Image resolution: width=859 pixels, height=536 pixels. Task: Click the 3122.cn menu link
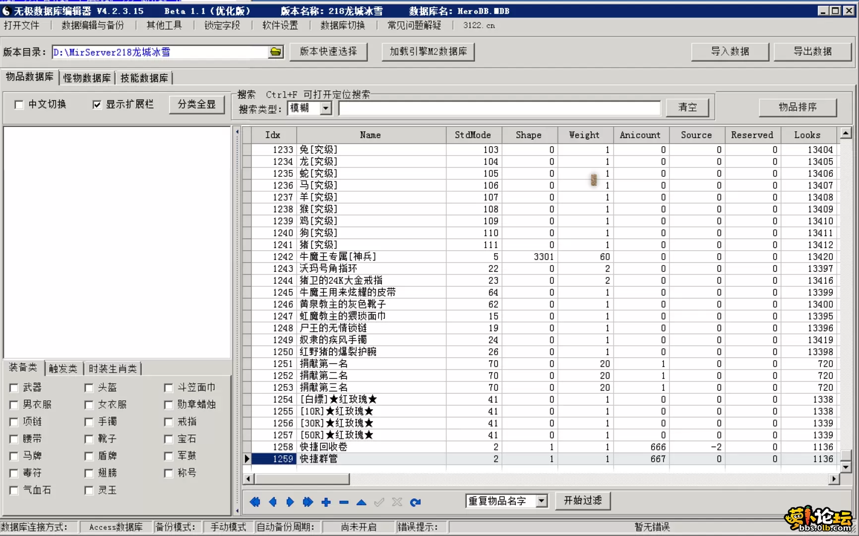[479, 25]
